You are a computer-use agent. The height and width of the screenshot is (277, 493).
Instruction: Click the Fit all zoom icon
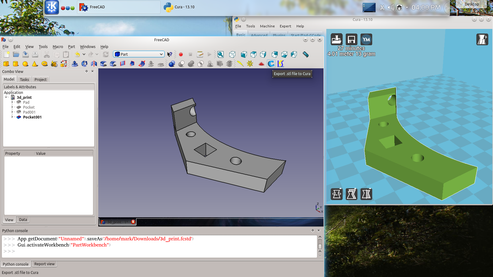[x=220, y=54]
